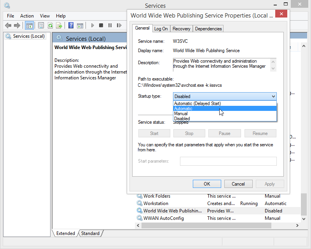Click the Pause Service toolbar icon

click(110, 25)
